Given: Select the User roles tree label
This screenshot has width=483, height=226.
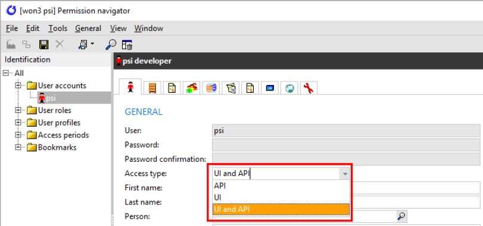Looking at the screenshot, I should 55,110.
